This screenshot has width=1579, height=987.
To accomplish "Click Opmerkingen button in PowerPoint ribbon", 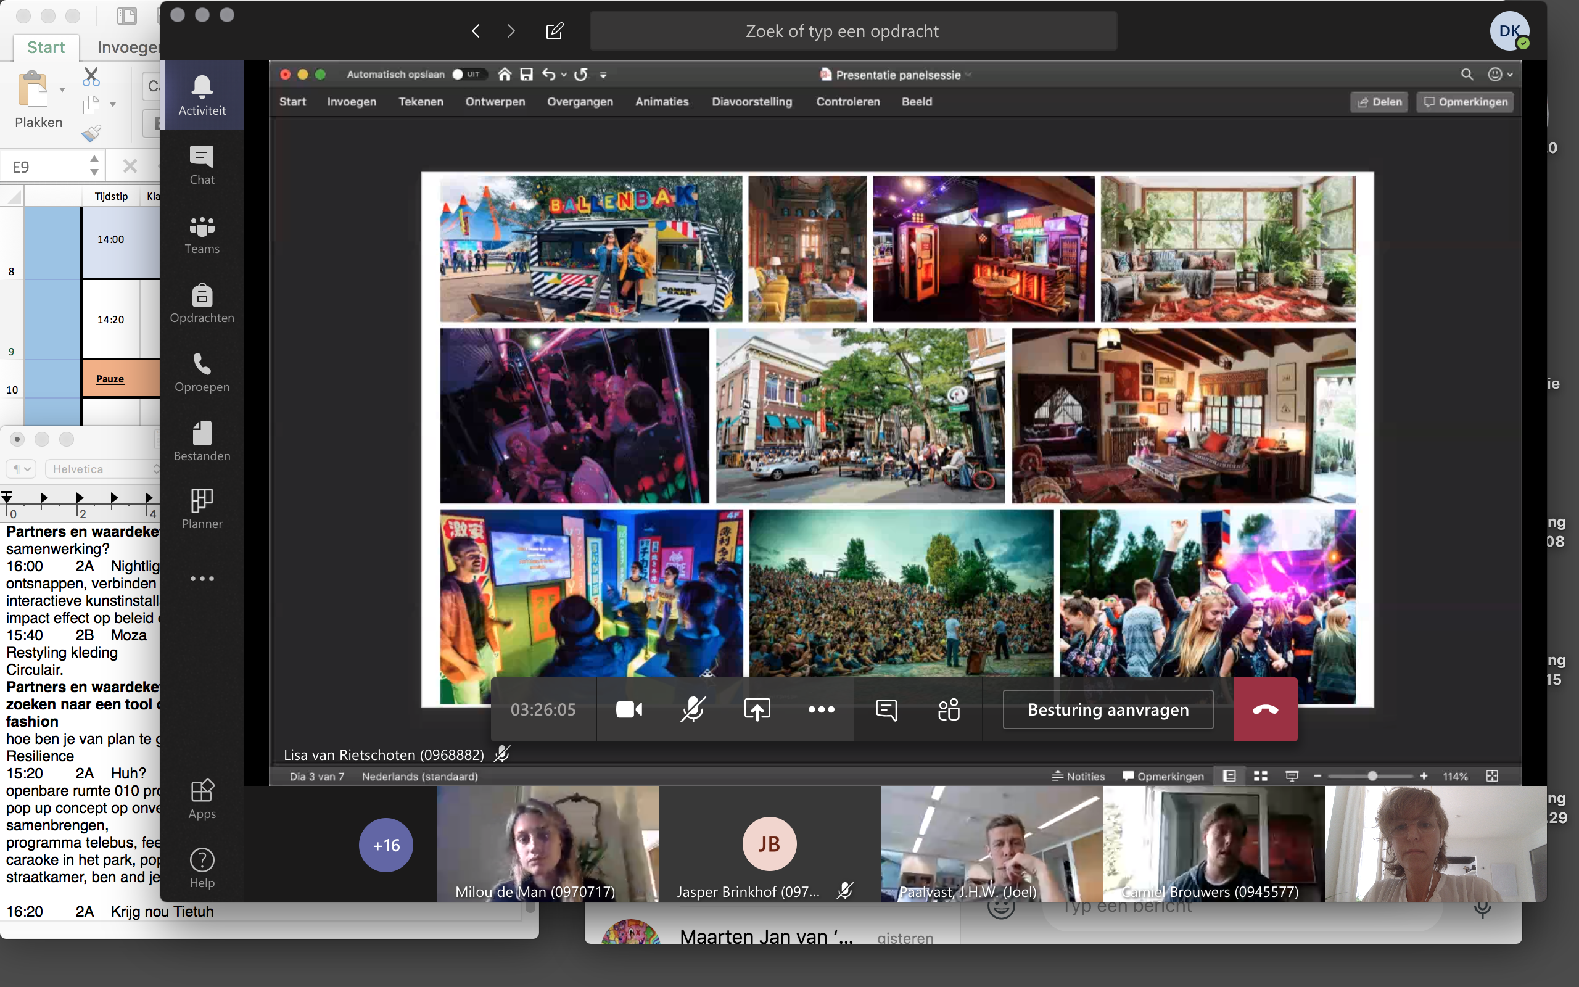I will point(1466,102).
